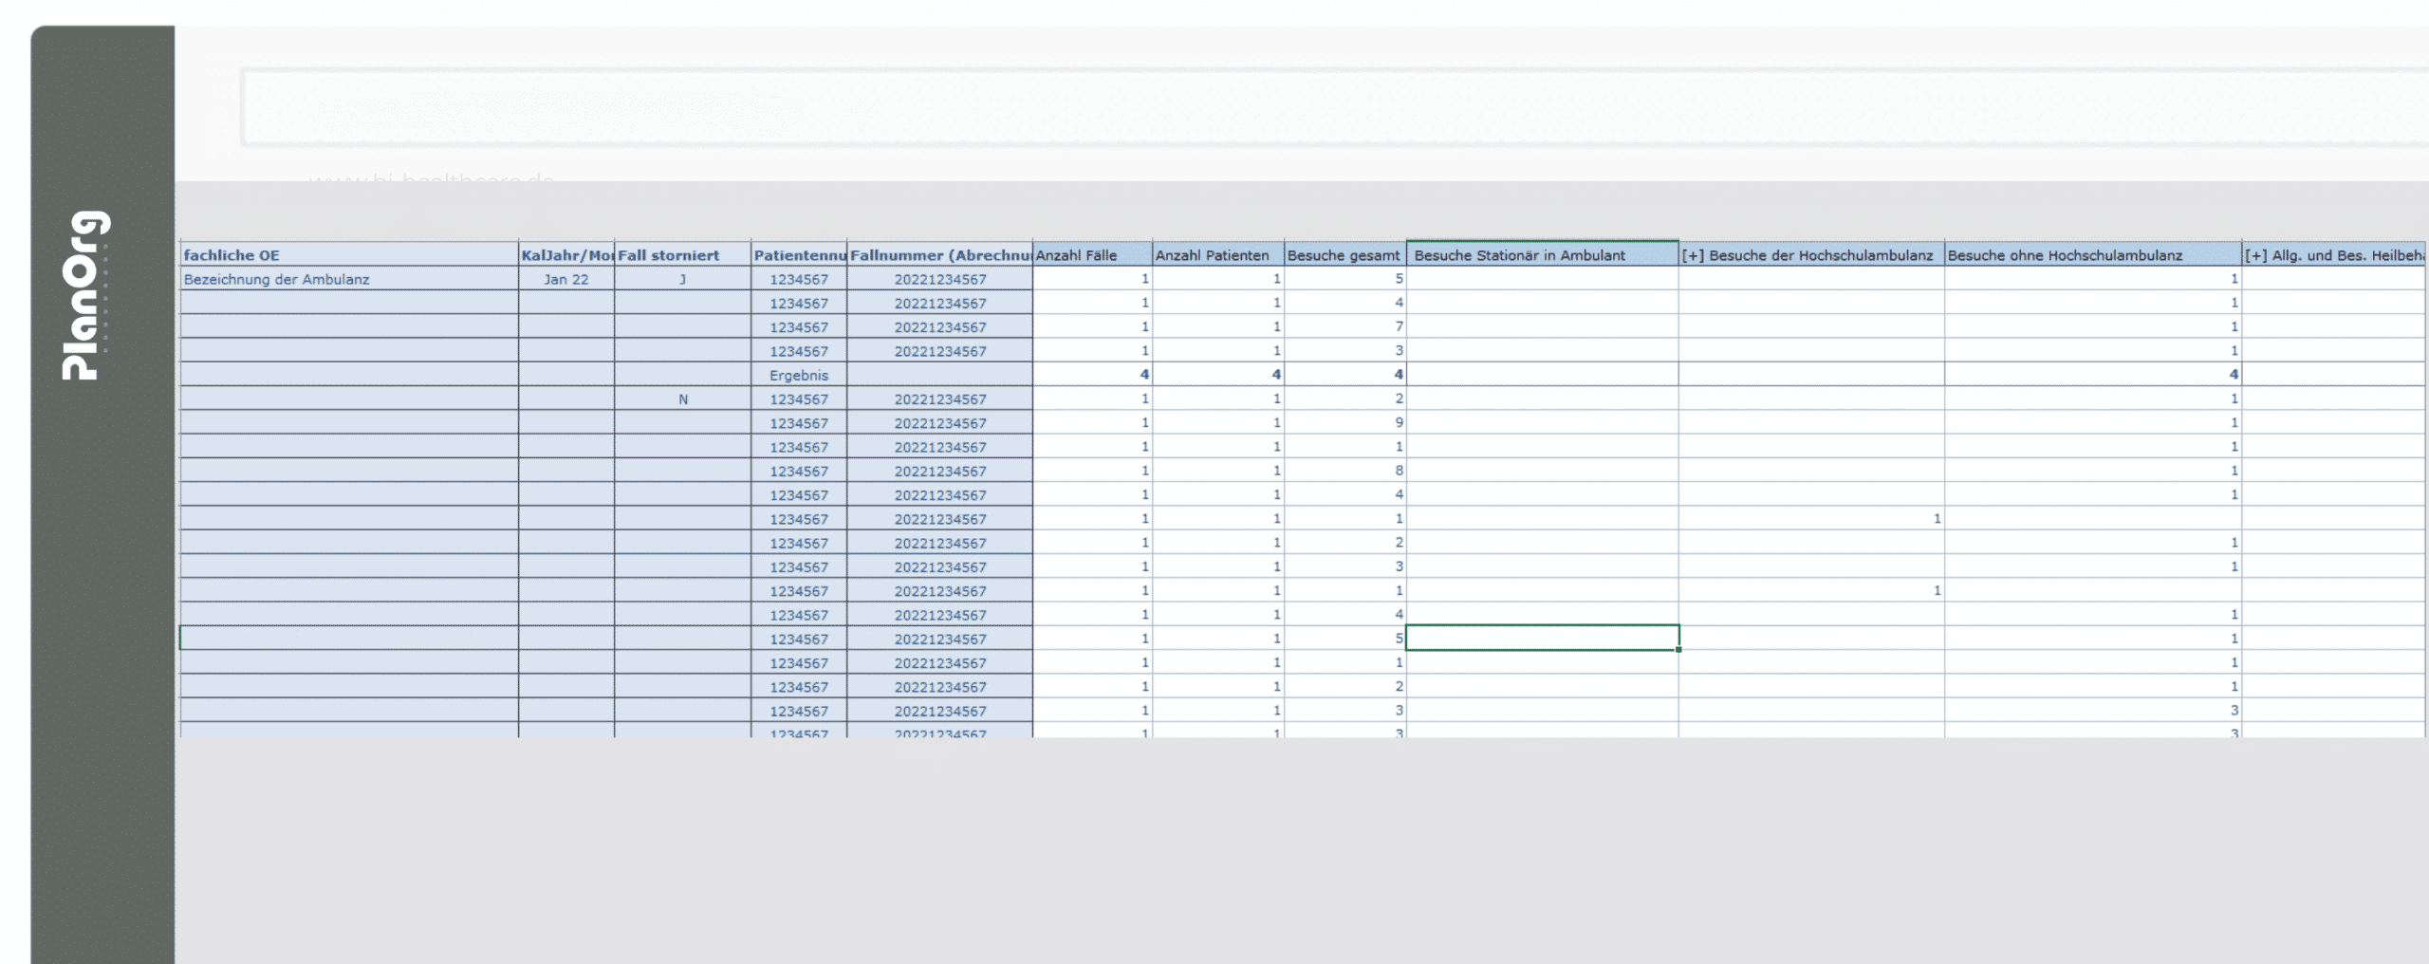Select the 'J' Fall storniert cell
2429x964 pixels.
click(682, 279)
